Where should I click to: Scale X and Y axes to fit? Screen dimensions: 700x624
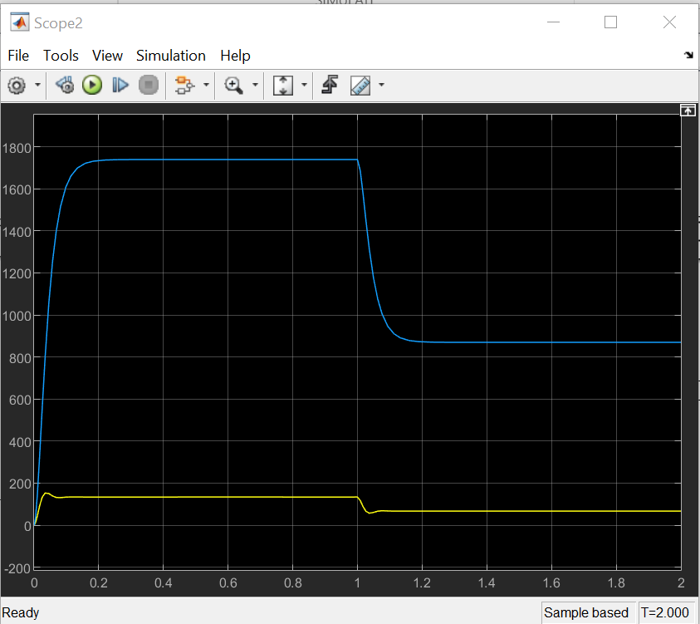coord(281,85)
